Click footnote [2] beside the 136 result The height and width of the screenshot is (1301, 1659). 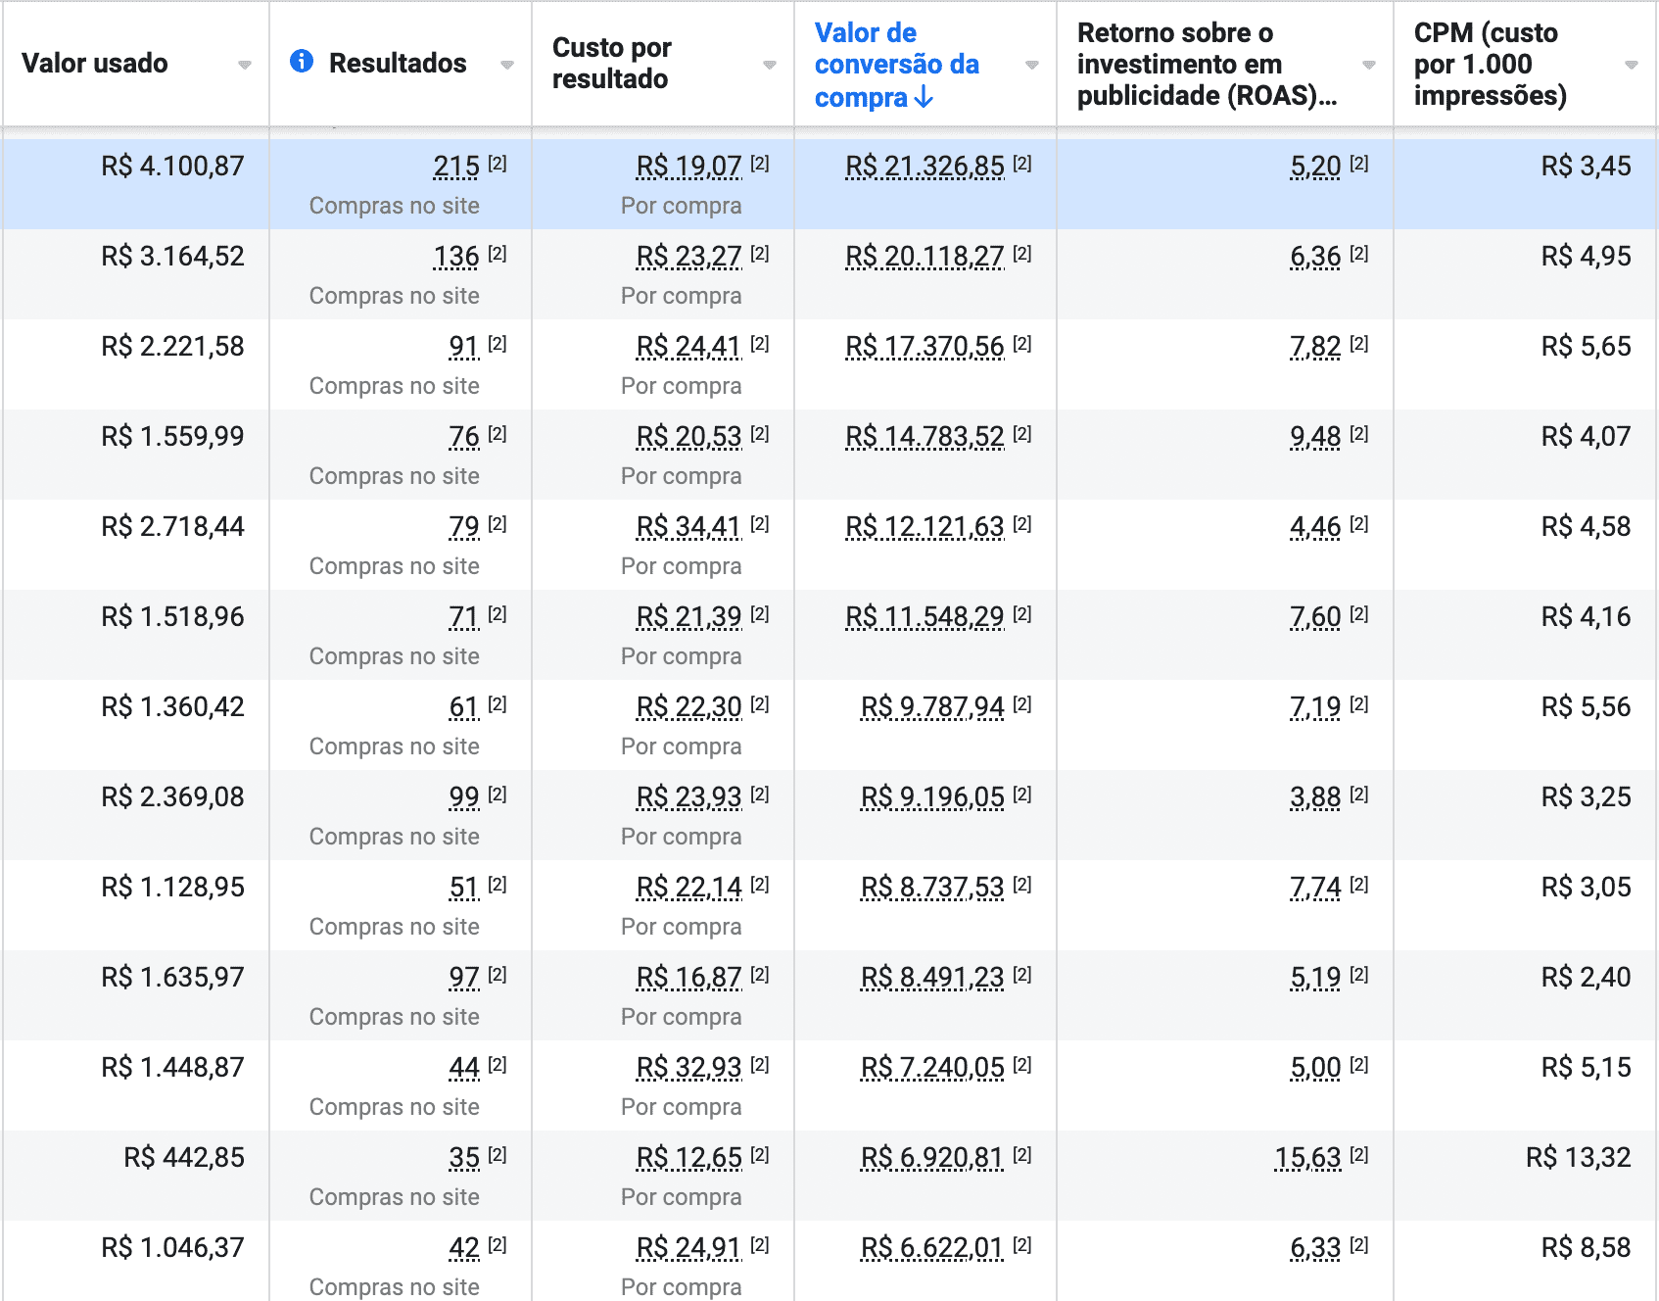click(x=498, y=254)
